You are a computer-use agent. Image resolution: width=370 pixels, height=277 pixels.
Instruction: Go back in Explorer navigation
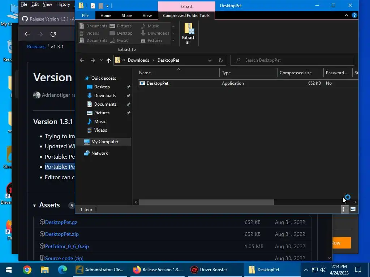82,60
